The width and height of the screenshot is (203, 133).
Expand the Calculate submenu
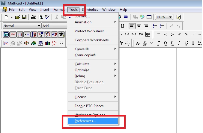click(93, 64)
